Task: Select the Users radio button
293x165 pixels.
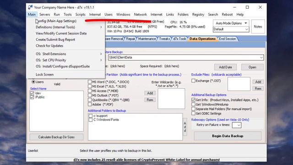Action: [x=33, y=82]
